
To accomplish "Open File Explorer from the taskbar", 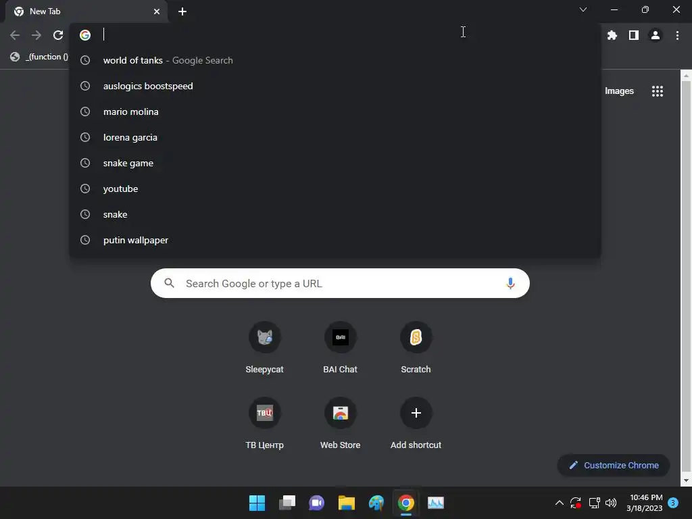I will tap(347, 503).
